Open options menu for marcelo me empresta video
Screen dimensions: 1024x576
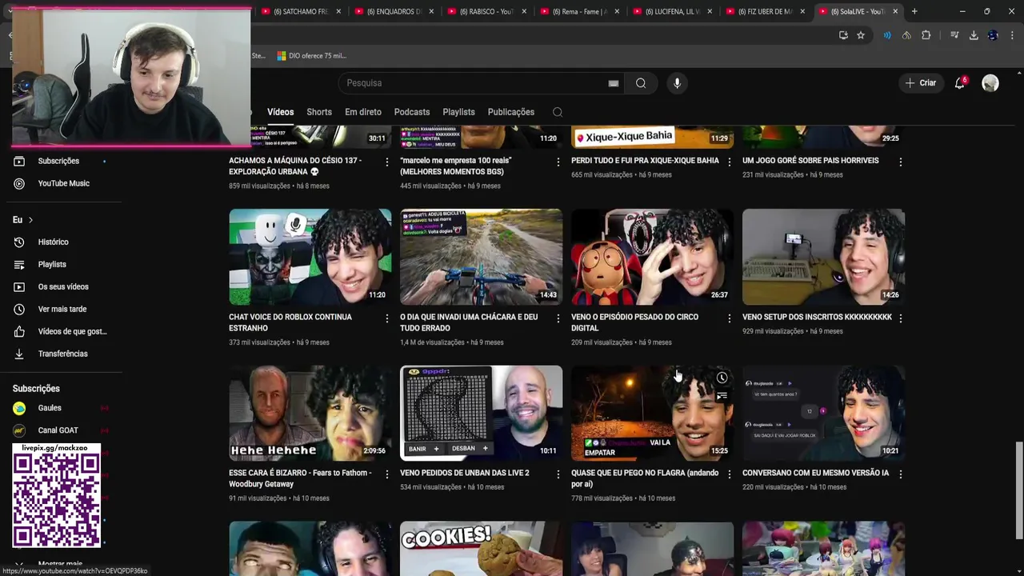[558, 162]
